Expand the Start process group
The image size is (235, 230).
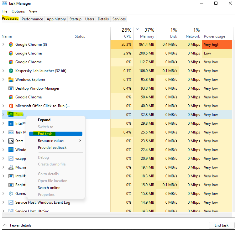[3, 141]
